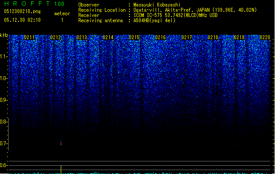The width and height of the screenshot is (275, 174).
Task: Click the HROFFT 1.0.0 title text
Action: coord(34,3)
